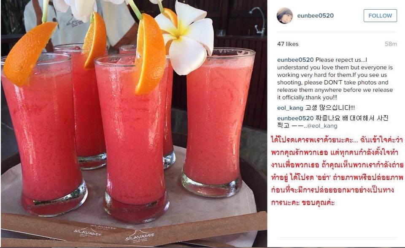Click eunbee0520 username on Korean reply
405x248 pixels.
295,118
